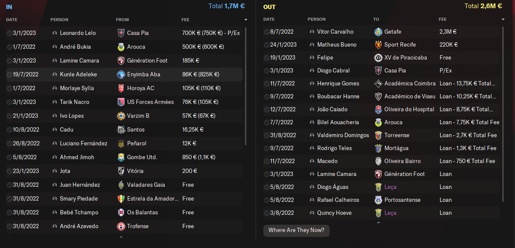Click the Getafe club badge icon
515x248 pixels.
point(378,32)
